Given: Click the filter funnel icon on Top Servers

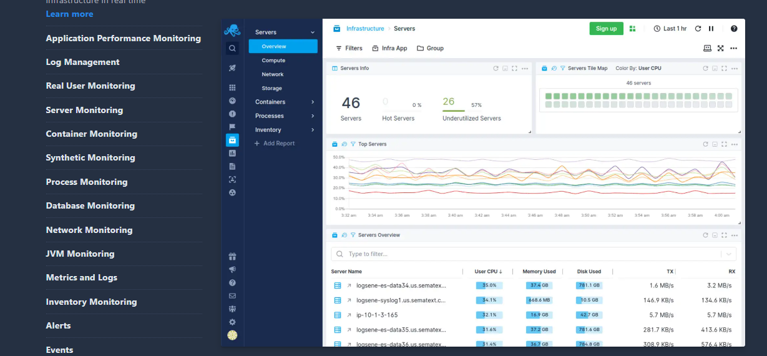Looking at the screenshot, I should [x=353, y=144].
